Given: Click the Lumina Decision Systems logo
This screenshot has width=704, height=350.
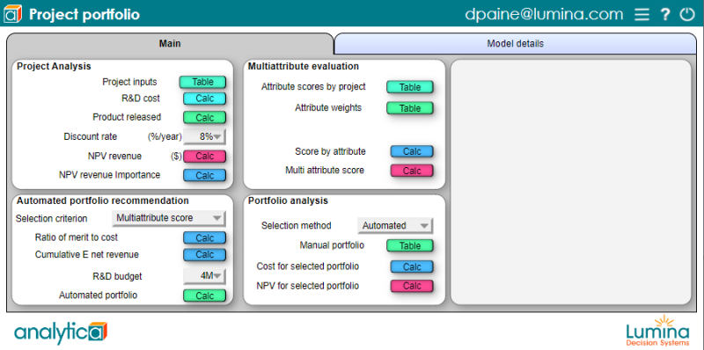Looking at the screenshot, I should pyautogui.click(x=657, y=331).
